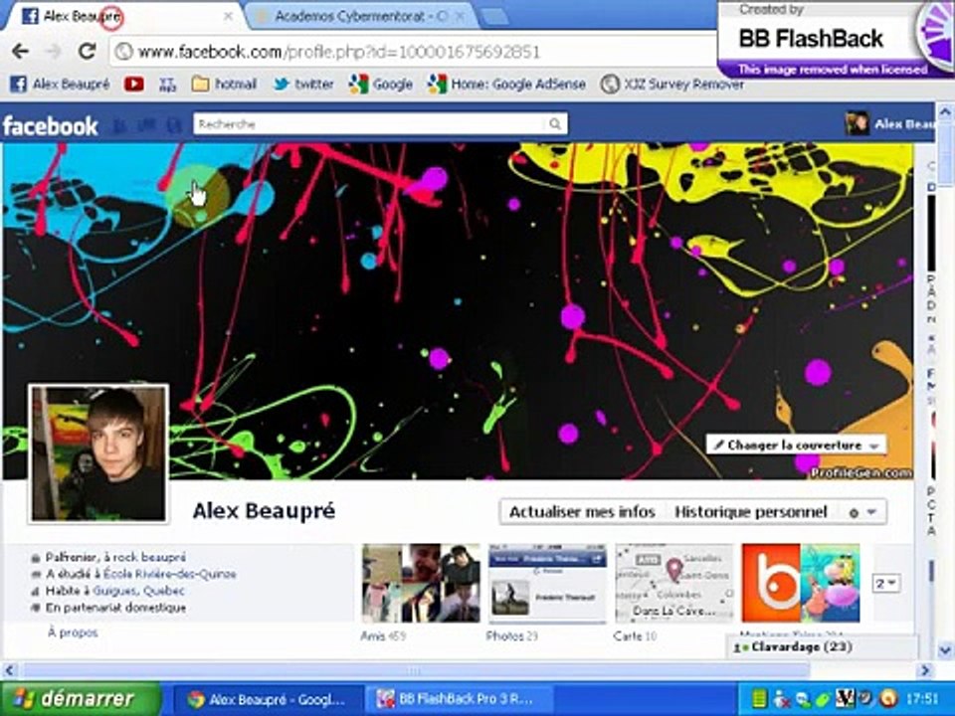The image size is (955, 716).
Task: Click the green battery tray icon
Action: click(x=759, y=698)
